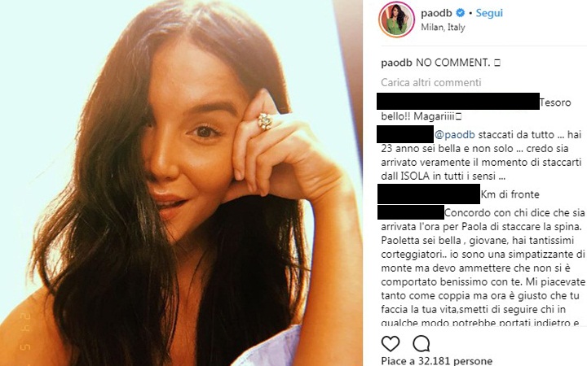587x366 pixels.
Task: Click the redacted username before @paodb mention
Action: [405, 134]
